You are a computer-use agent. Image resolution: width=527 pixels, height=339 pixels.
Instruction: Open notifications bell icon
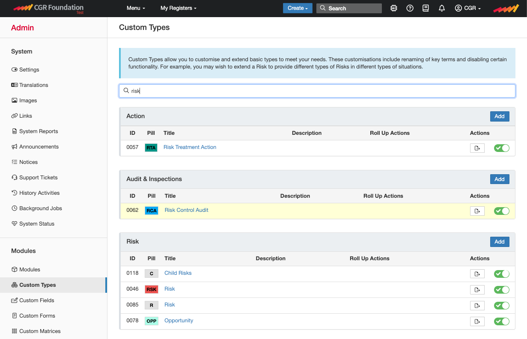click(442, 8)
